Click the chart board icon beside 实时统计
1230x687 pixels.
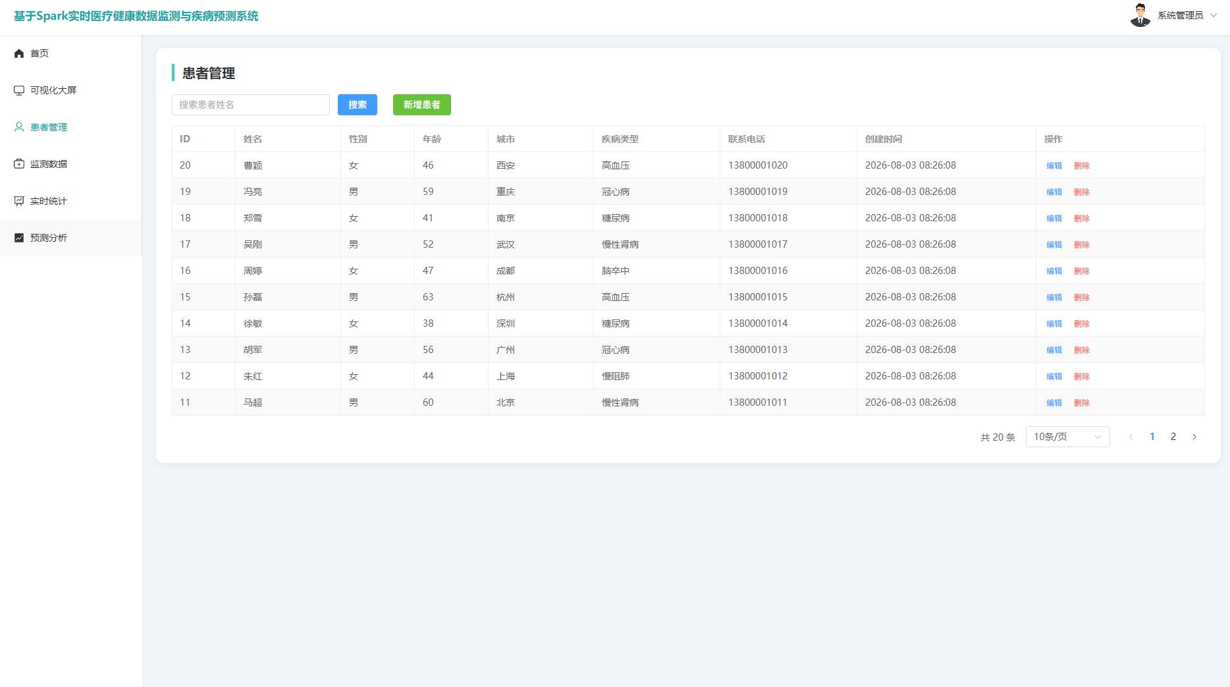[19, 201]
